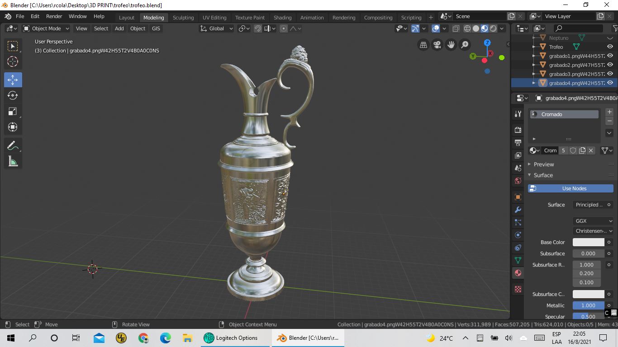Open the Particles properties tab
The height and width of the screenshot is (347, 618).
[x=518, y=222]
